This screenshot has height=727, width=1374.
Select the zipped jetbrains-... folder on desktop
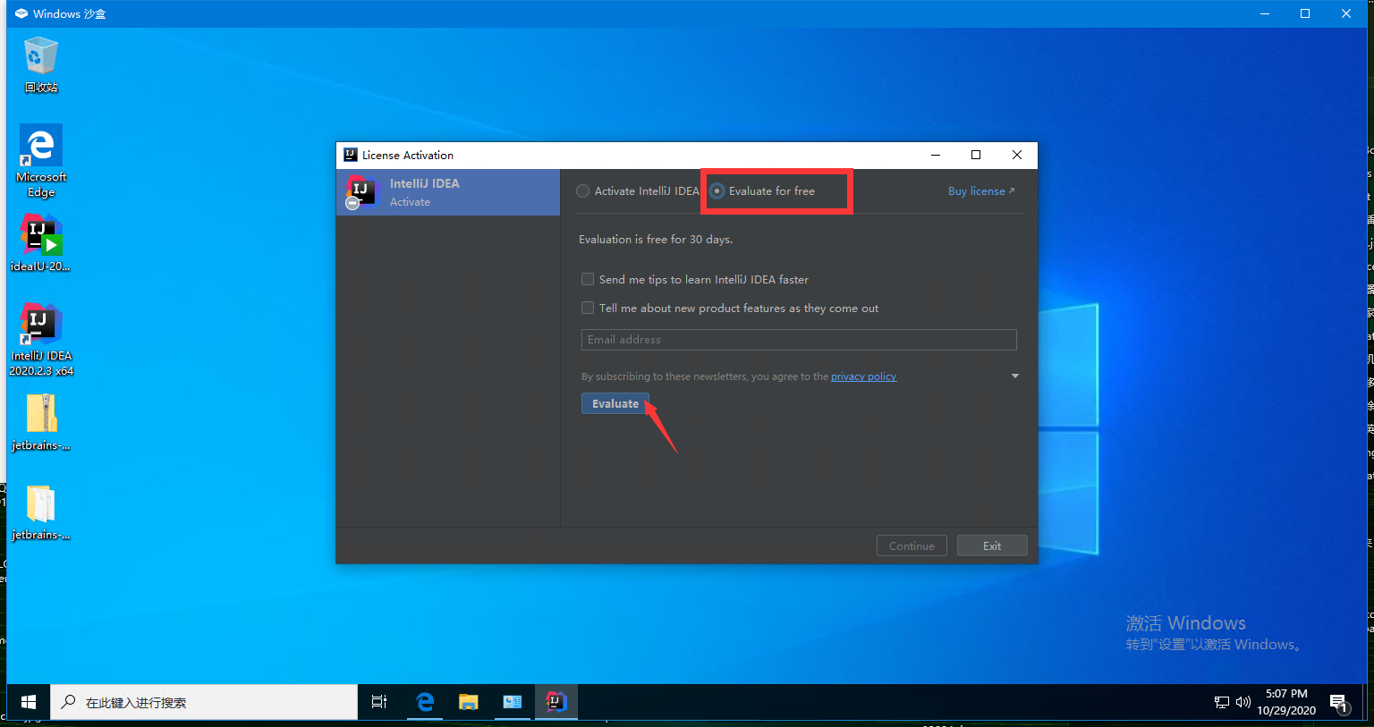click(40, 422)
